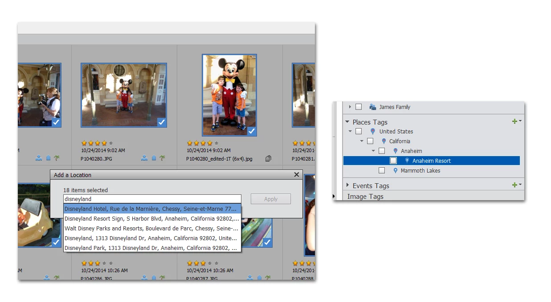Screen dimensions: 551x302
Task: Choose the Walt Disney Parks and Resorts suggestion
Action: point(152,229)
